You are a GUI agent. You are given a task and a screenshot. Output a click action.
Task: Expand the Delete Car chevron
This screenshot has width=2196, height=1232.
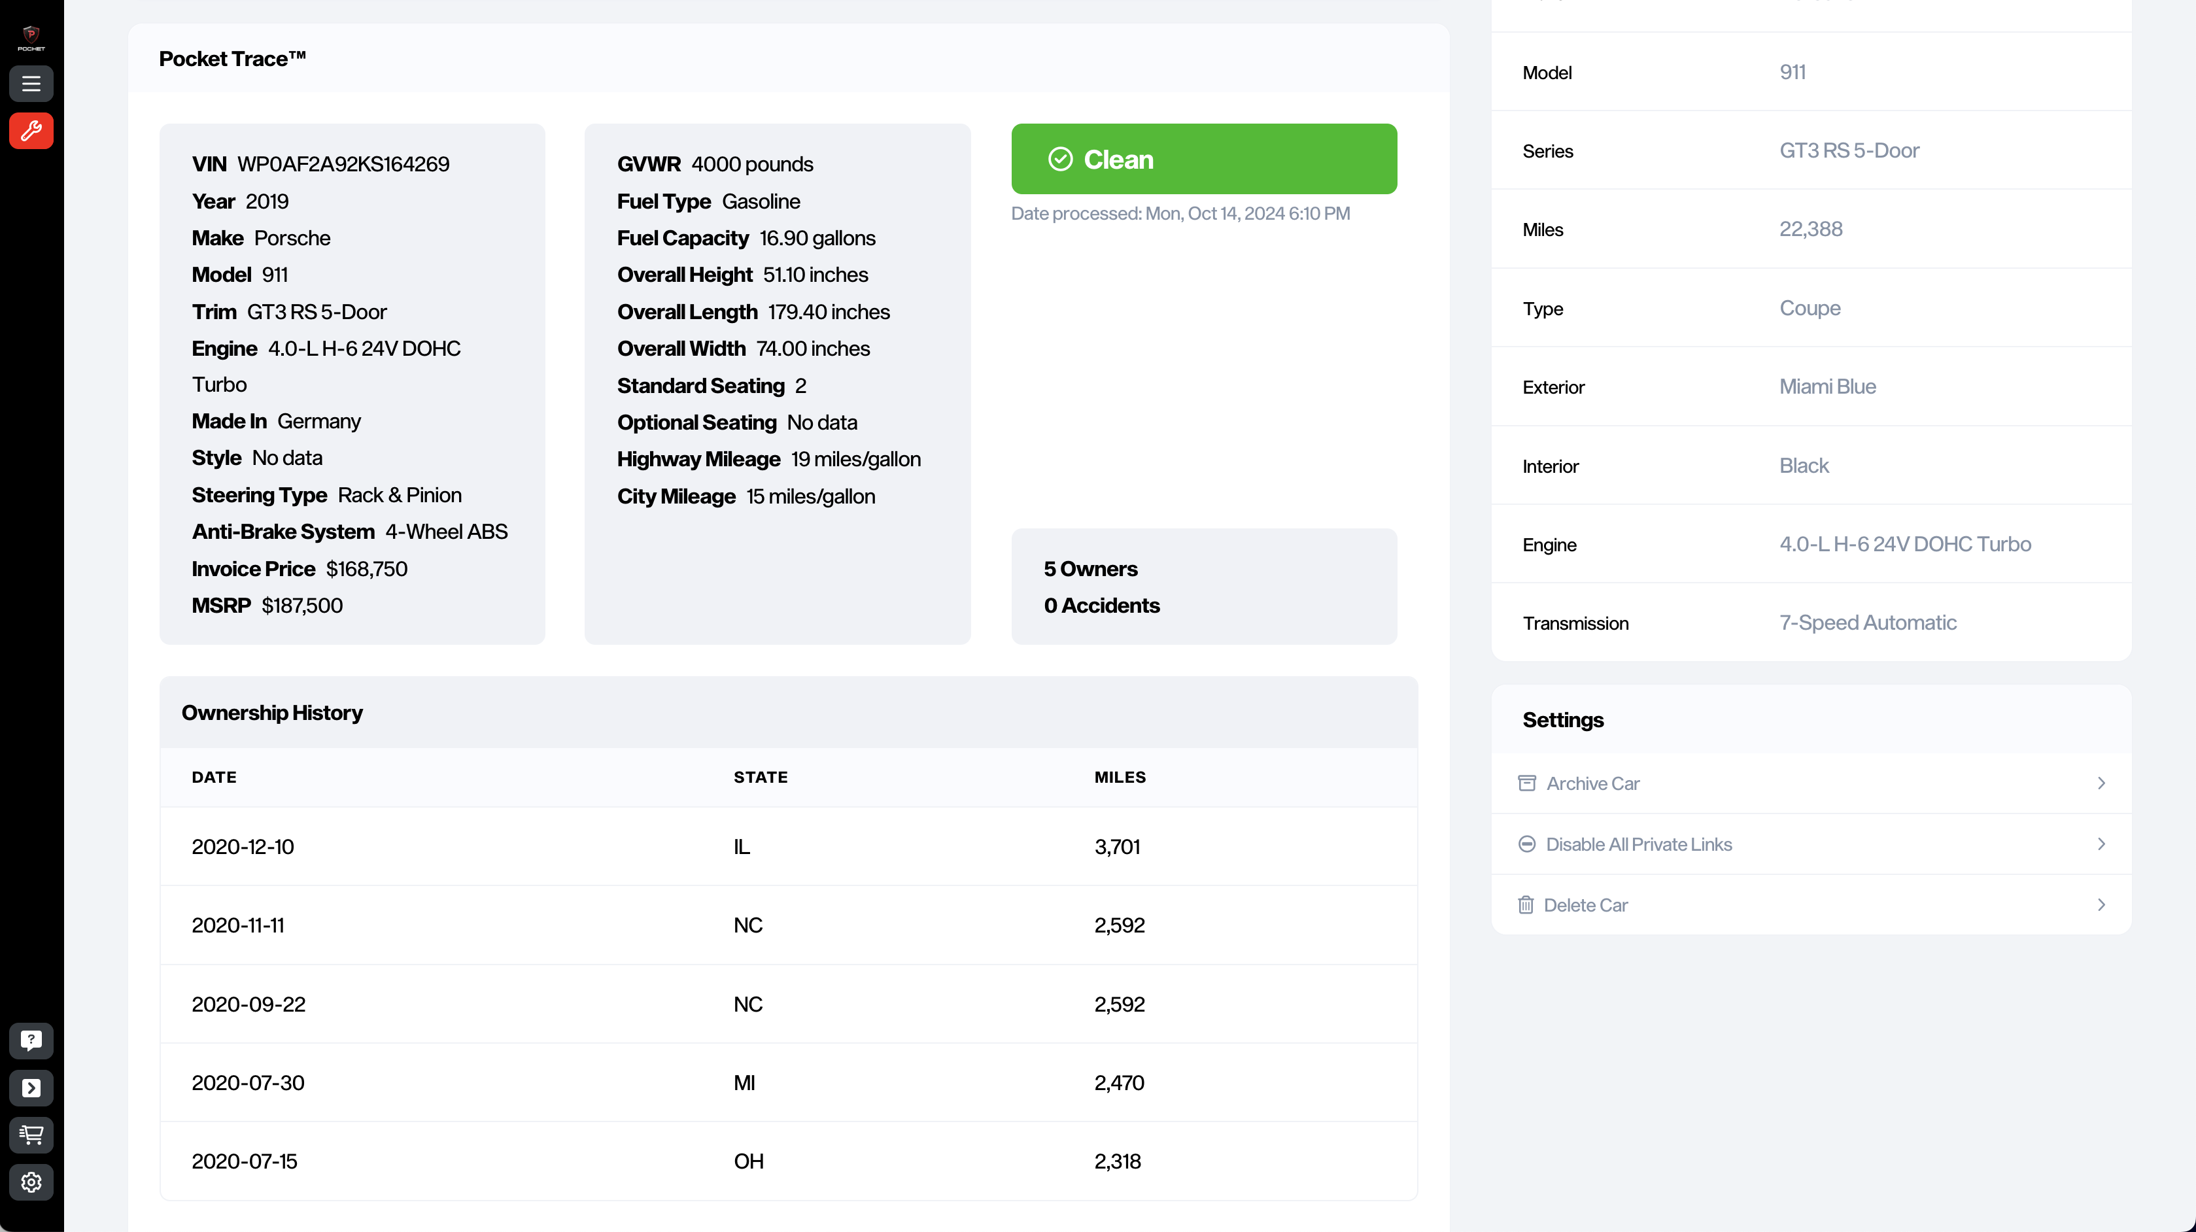tap(2101, 904)
